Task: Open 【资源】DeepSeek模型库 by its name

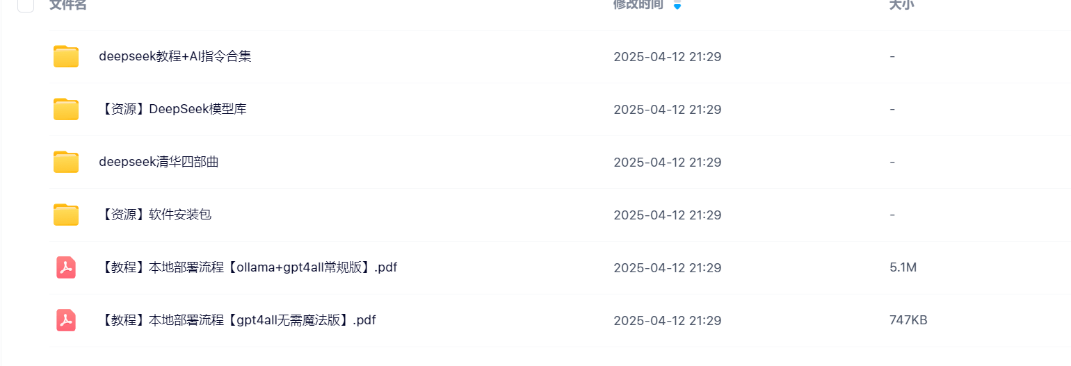Action: 173,109
